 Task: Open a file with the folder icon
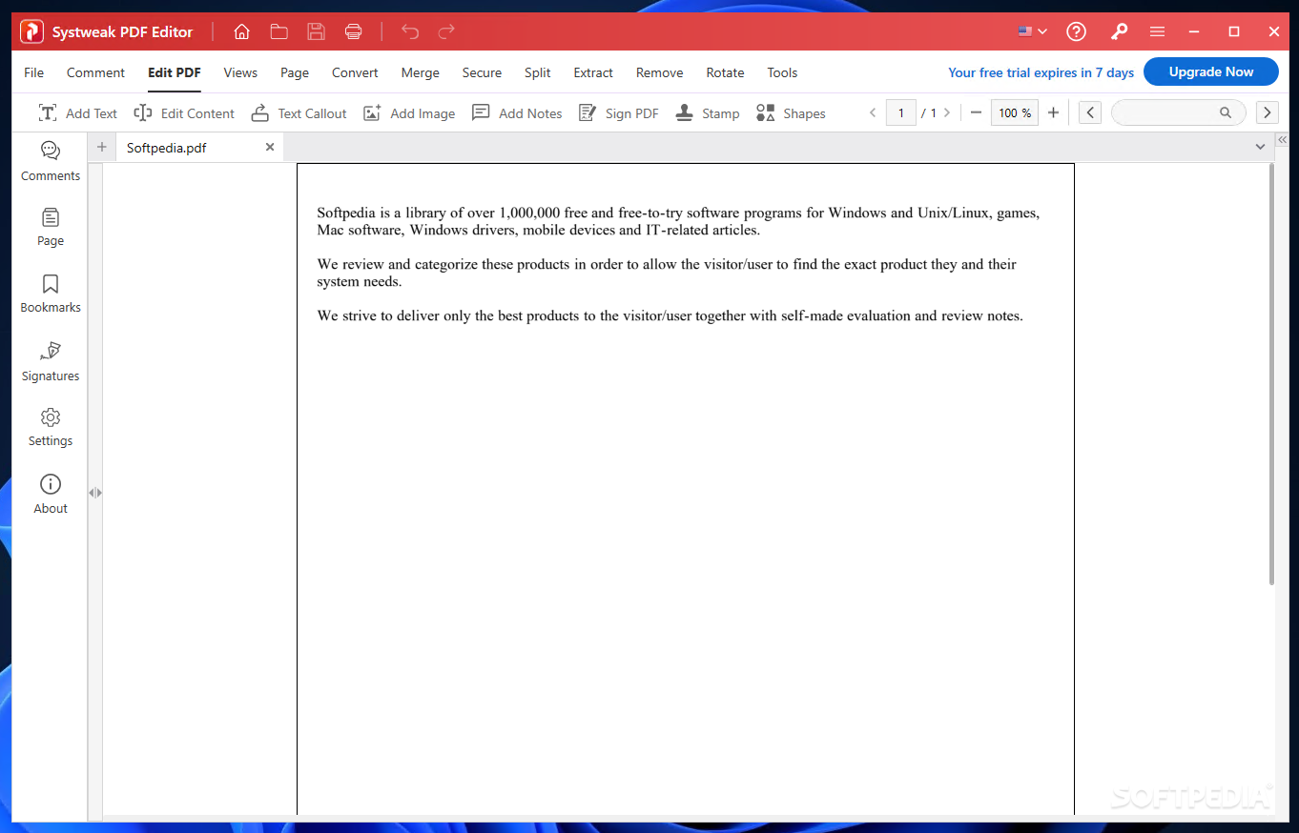coord(278,31)
